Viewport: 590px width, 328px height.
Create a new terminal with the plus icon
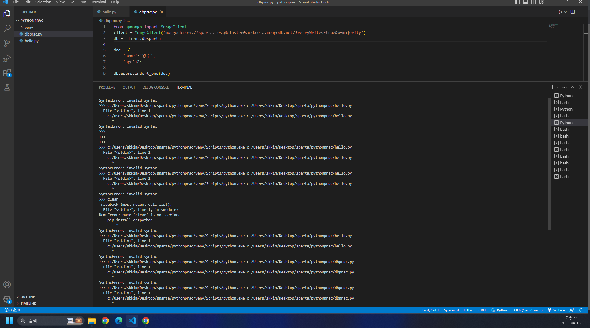[552, 87]
